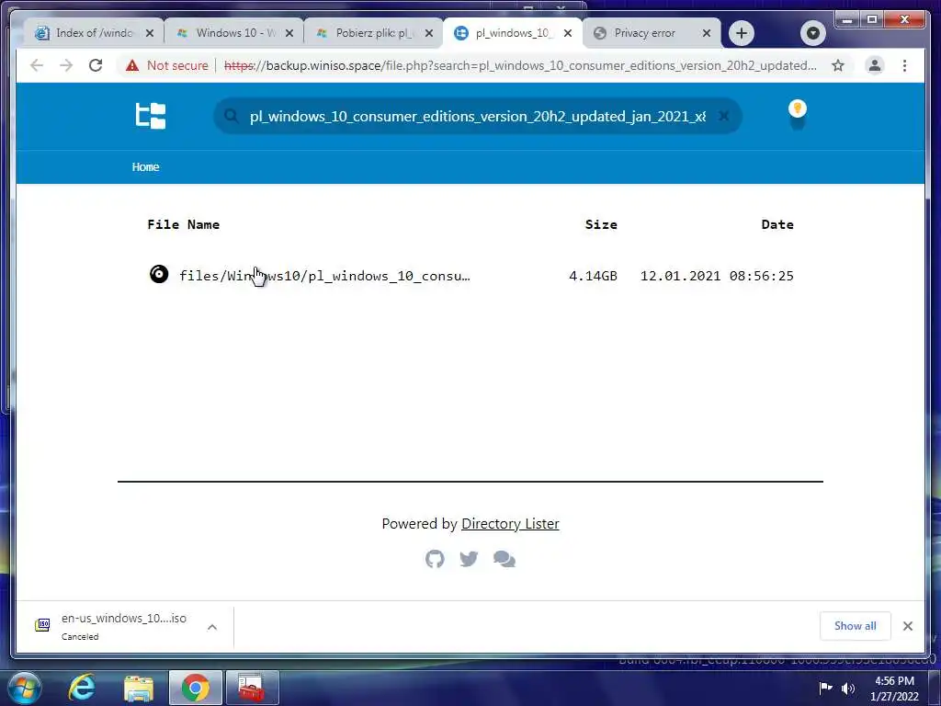
Task: Open Chrome three-dot menu
Action: (904, 65)
